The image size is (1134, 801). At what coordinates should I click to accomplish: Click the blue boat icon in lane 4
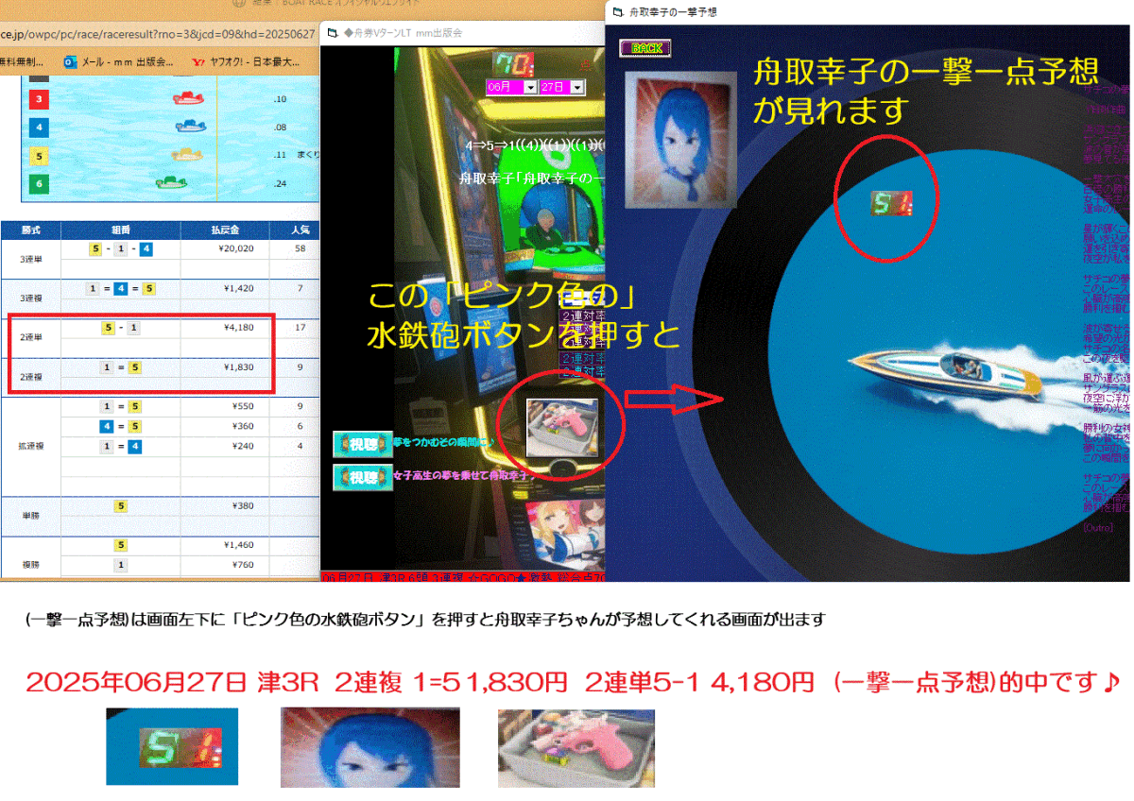point(190,126)
